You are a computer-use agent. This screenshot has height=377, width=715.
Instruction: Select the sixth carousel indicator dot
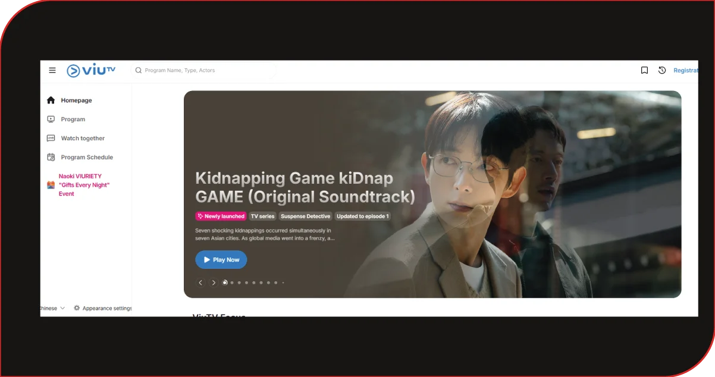261,282
